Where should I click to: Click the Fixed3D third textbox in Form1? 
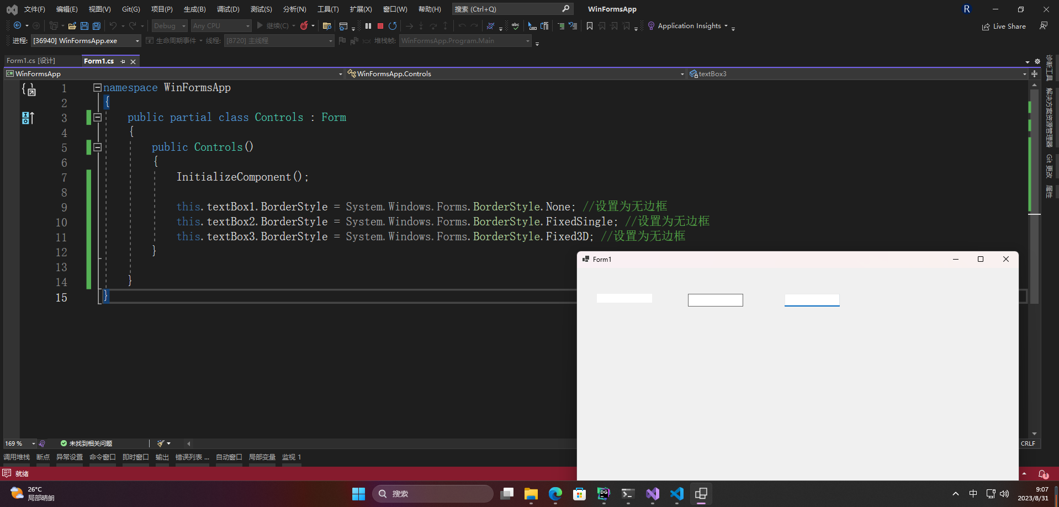(812, 300)
